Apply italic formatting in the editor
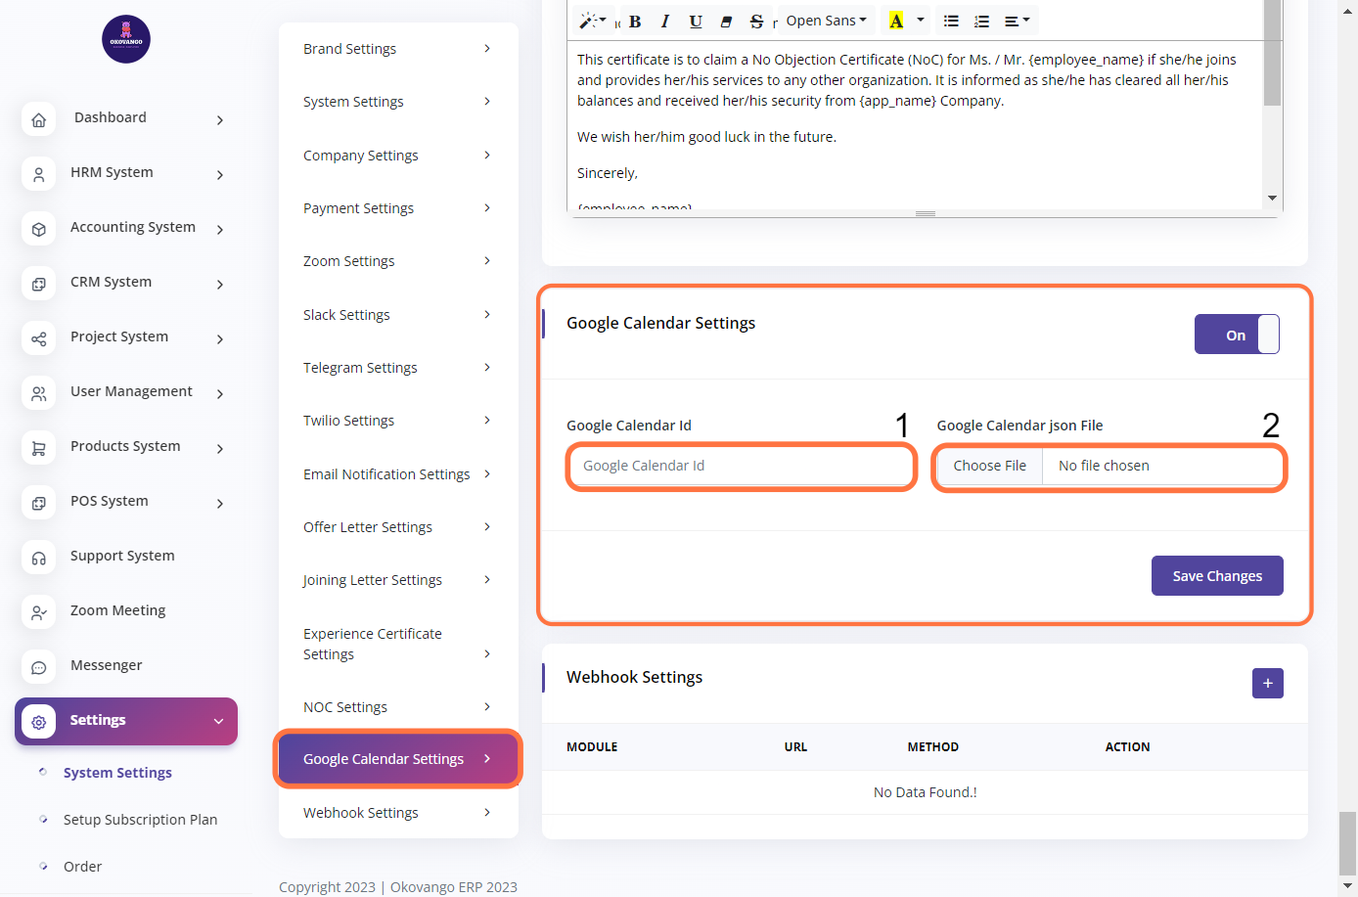Image resolution: width=1358 pixels, height=897 pixels. coord(665,21)
